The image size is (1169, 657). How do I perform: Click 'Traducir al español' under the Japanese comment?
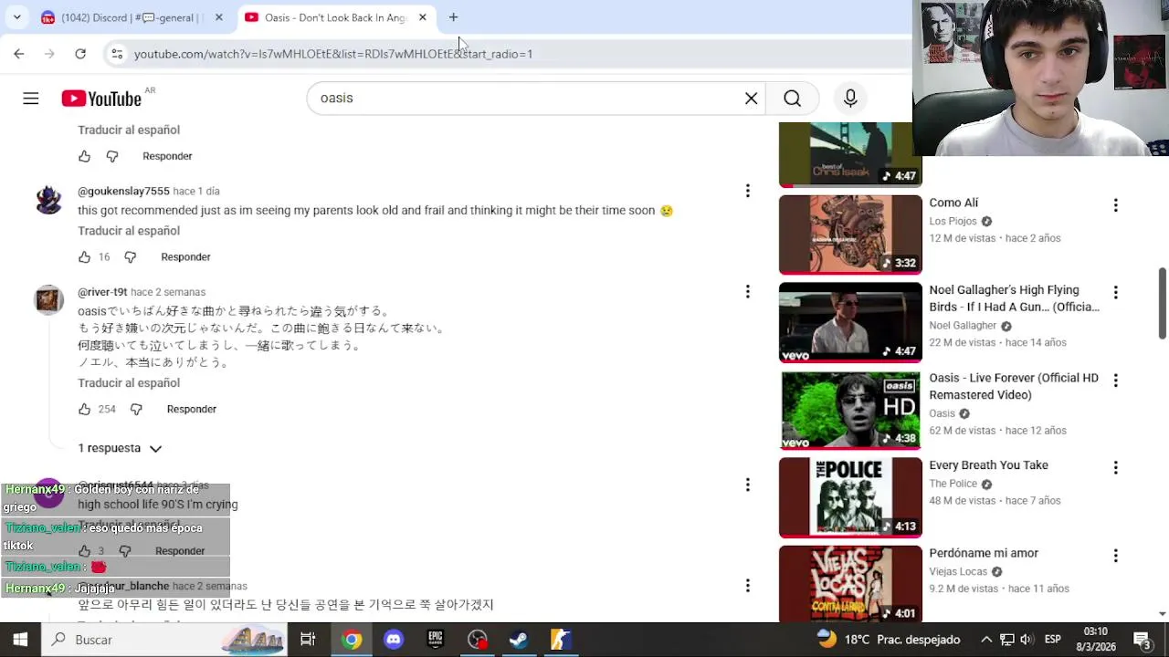click(x=129, y=383)
